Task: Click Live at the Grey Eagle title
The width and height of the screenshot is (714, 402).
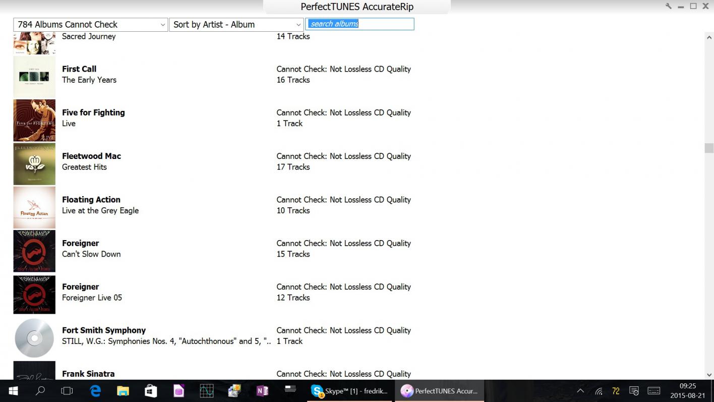Action: 100,210
